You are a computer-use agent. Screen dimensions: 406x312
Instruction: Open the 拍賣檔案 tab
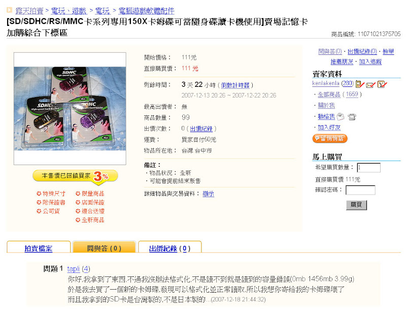39,248
